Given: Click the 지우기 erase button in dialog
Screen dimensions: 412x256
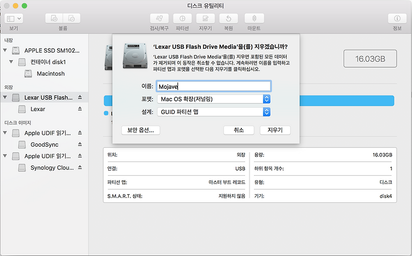Looking at the screenshot, I should coord(275,130).
